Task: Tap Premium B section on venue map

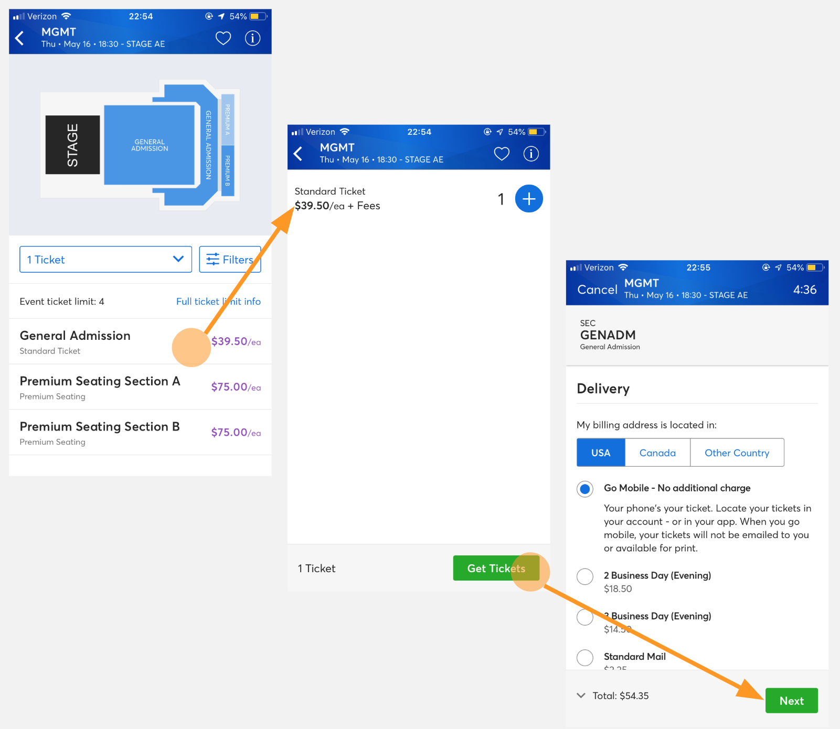Action: (228, 170)
